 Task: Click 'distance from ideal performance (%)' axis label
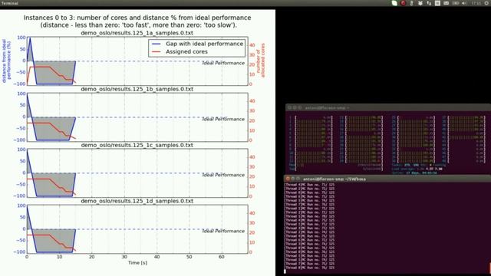[x=6, y=61]
